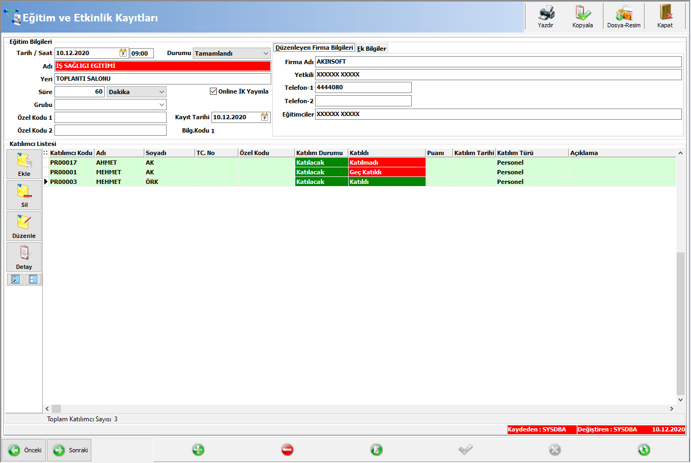
Task: Toggle Online İK Yayınla checkbox
Action: (x=214, y=91)
